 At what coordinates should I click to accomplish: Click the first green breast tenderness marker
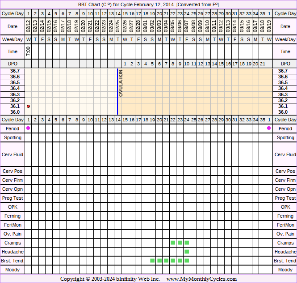[152, 261]
